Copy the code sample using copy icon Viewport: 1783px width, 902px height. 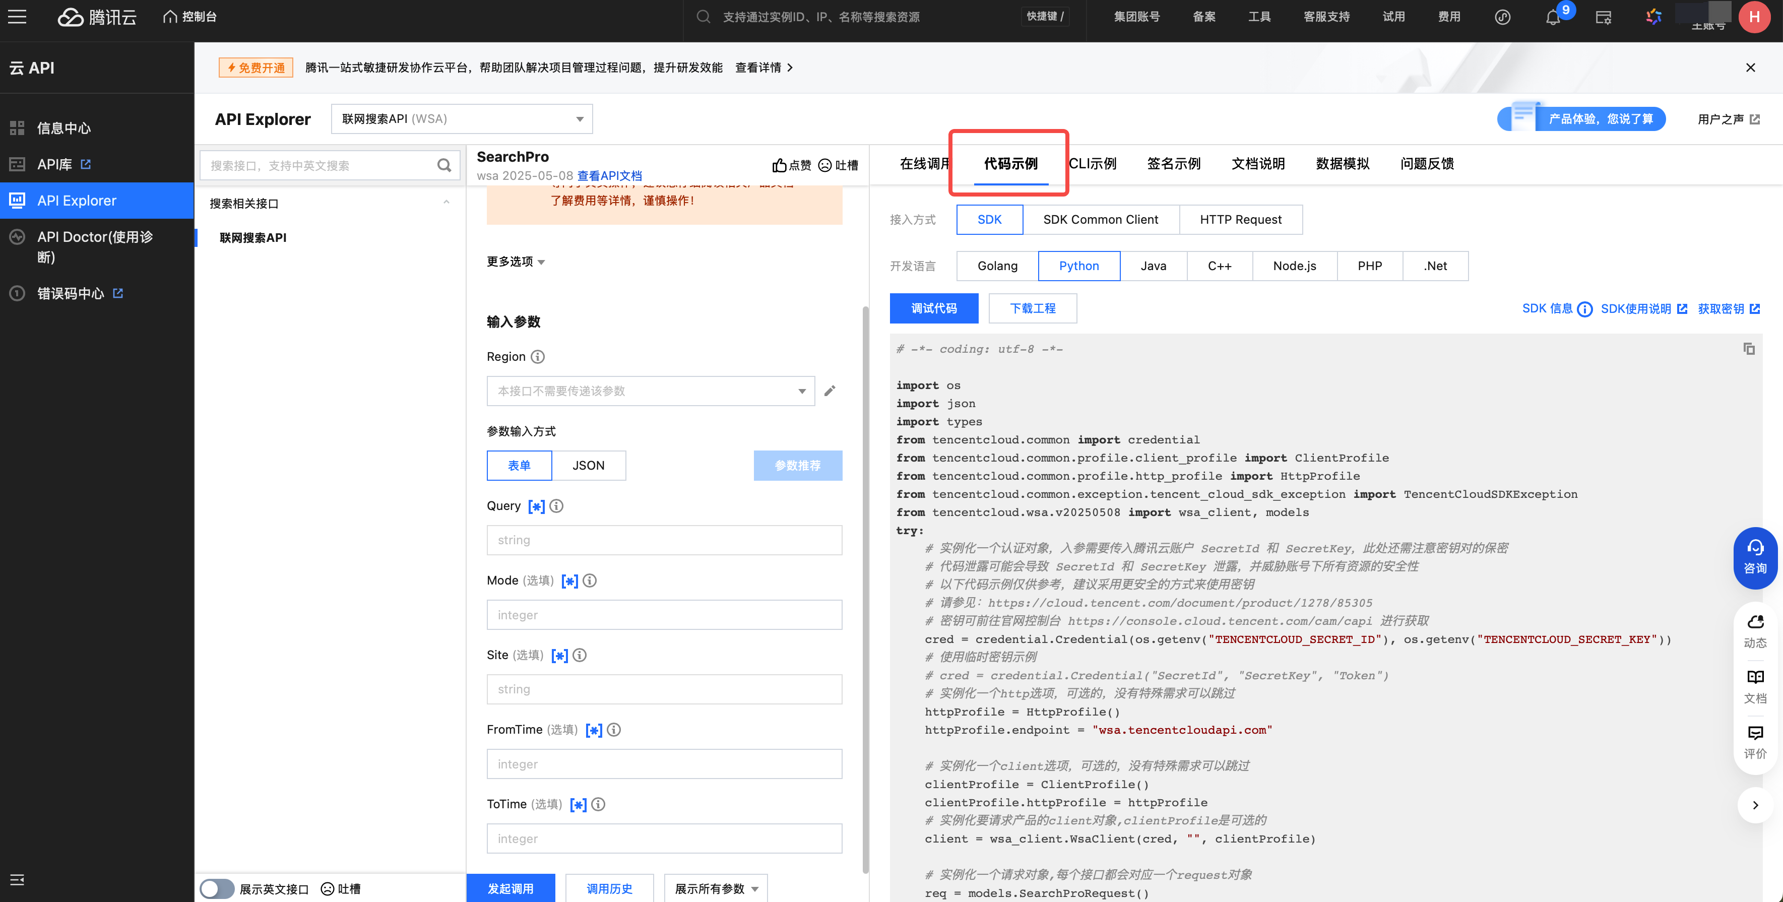click(x=1748, y=349)
